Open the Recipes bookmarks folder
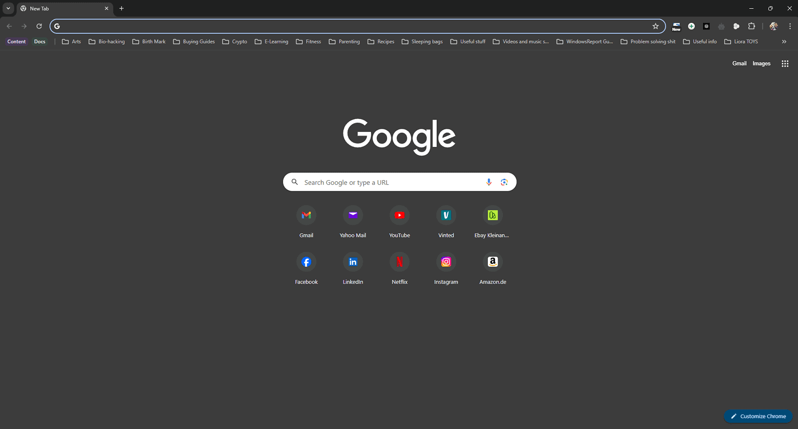This screenshot has height=429, width=798. (381, 42)
